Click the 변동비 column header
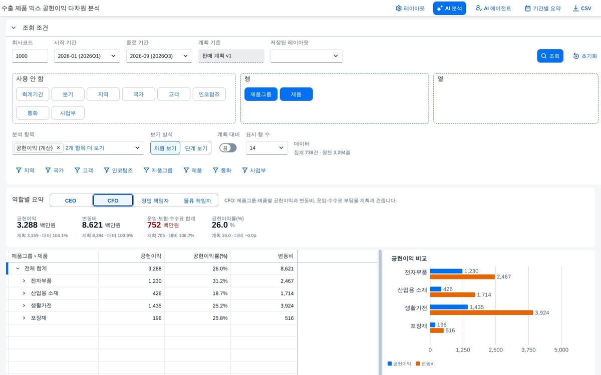 tap(263, 256)
